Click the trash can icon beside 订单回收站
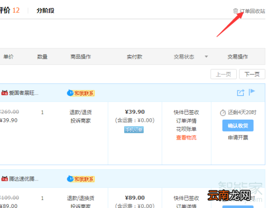This screenshot has width=267, height=208. [x=235, y=11]
